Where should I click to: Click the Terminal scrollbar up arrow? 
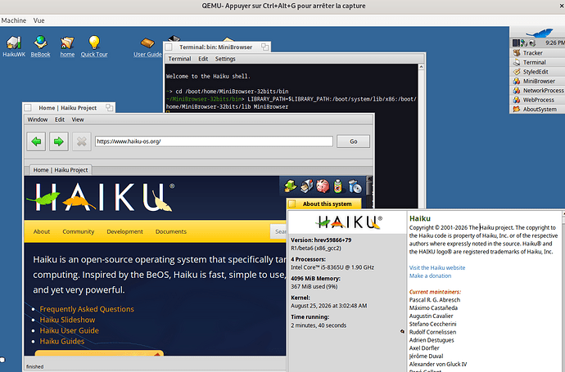pyautogui.click(x=421, y=67)
